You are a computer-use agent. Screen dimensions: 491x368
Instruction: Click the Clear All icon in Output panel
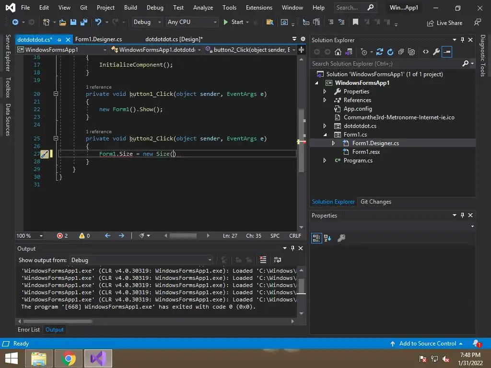263,260
